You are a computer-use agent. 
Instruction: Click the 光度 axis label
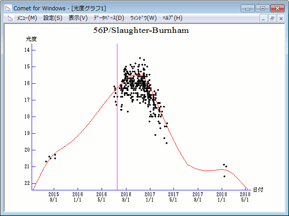pos(31,39)
